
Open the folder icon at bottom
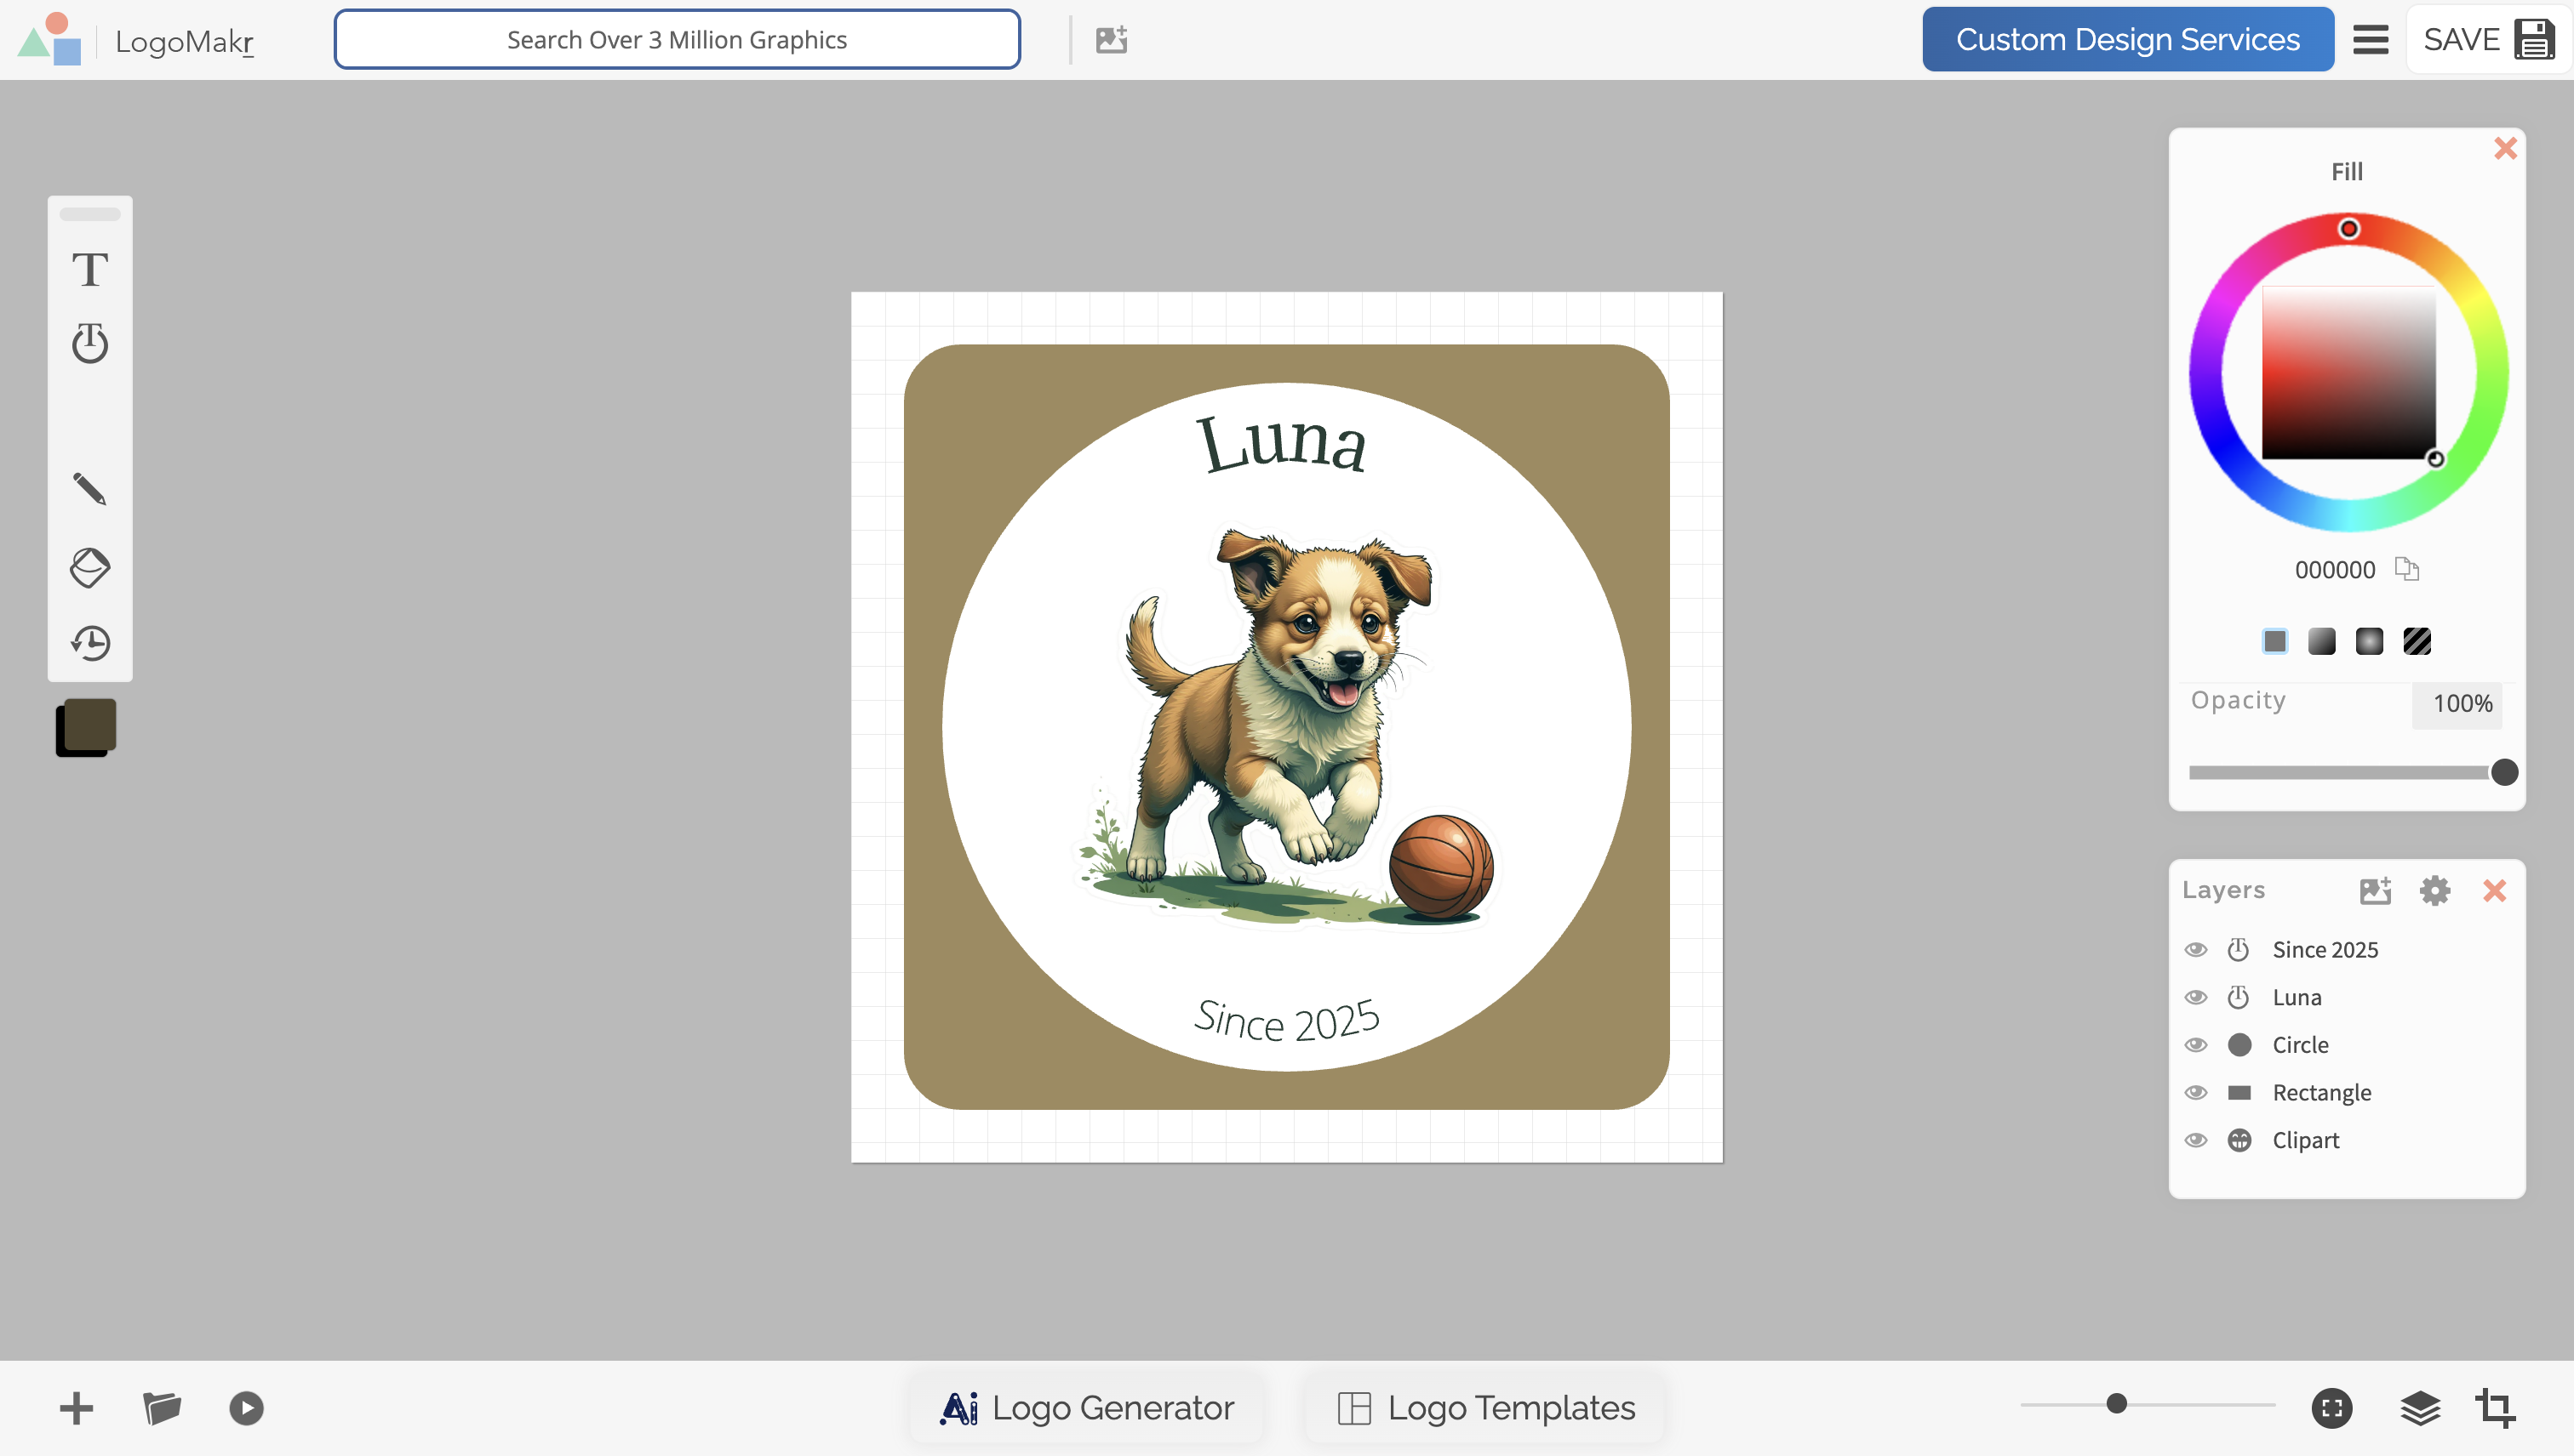pos(161,1408)
